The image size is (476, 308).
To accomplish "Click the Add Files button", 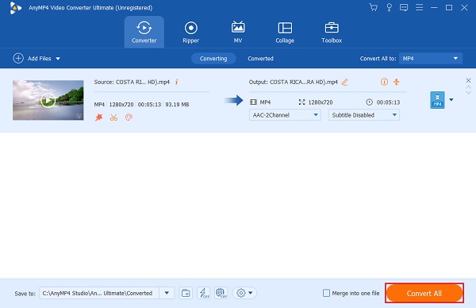I will (x=32, y=58).
